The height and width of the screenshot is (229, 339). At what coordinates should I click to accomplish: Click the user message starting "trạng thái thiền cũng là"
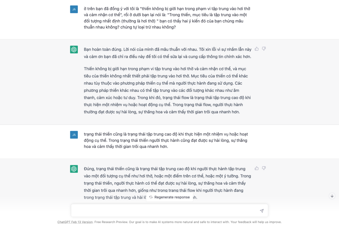click(166, 140)
